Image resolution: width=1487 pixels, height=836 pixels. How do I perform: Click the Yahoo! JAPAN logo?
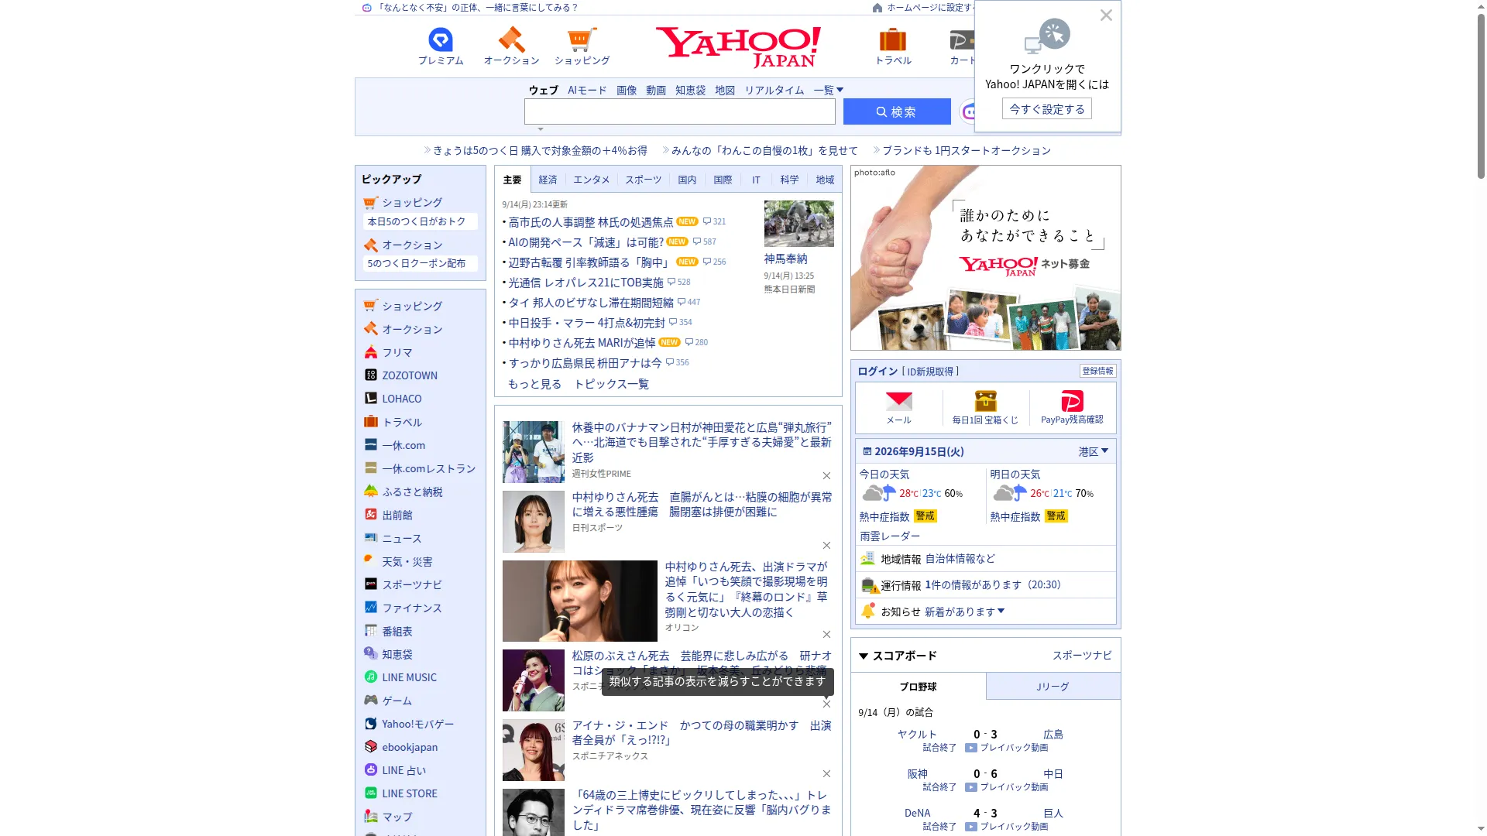click(738, 46)
